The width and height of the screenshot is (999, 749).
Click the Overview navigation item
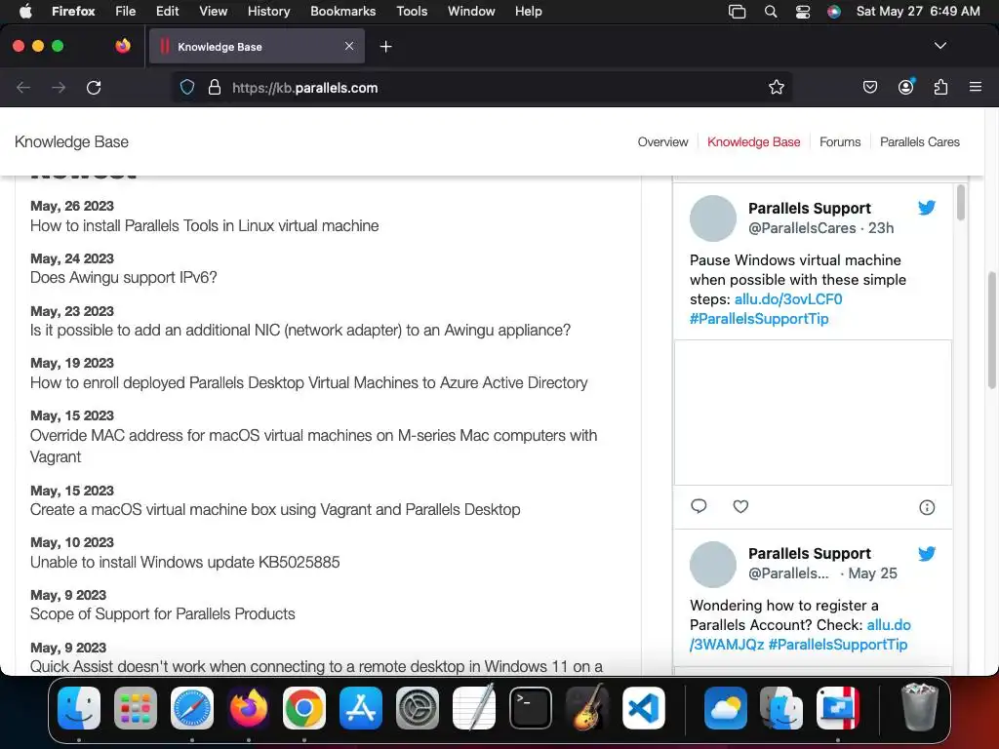[662, 142]
